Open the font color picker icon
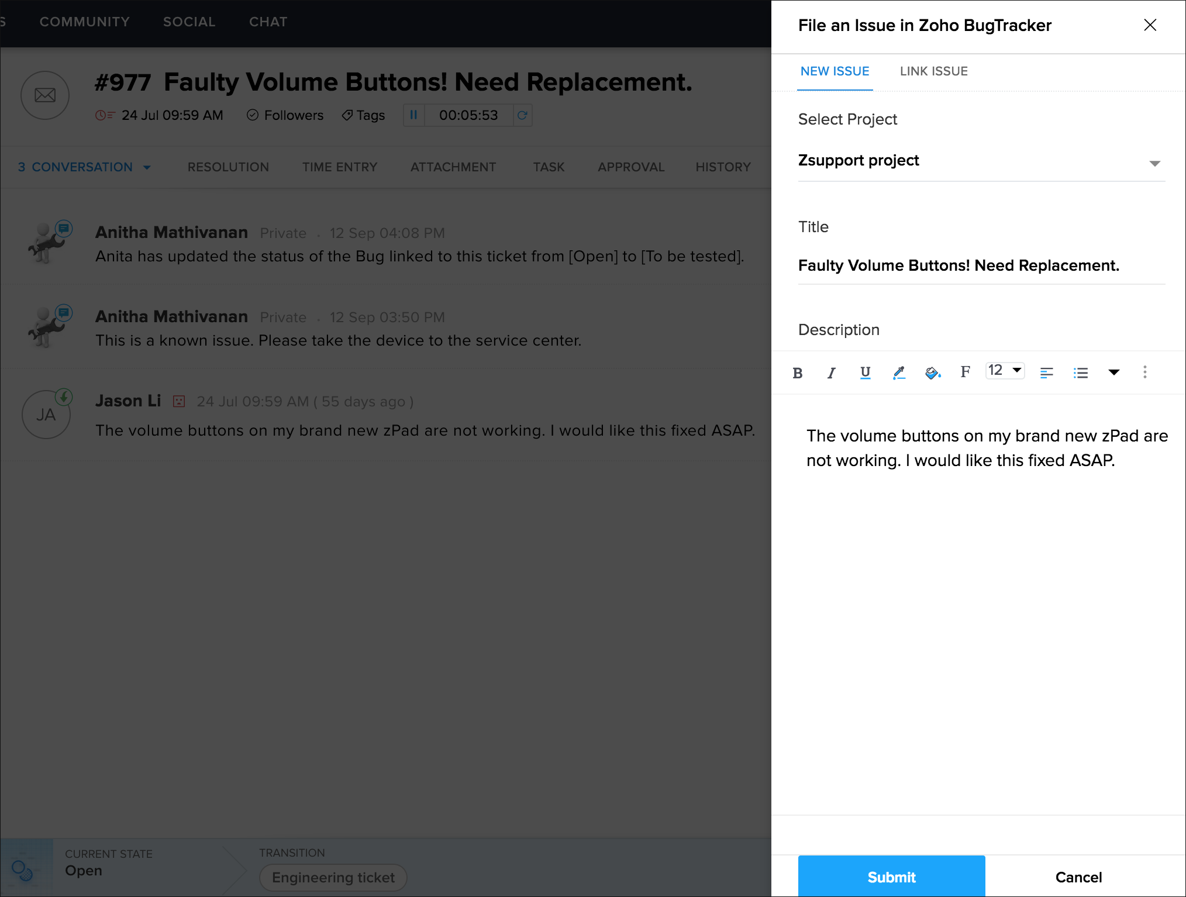Screen dimensions: 1186x897 (x=899, y=372)
